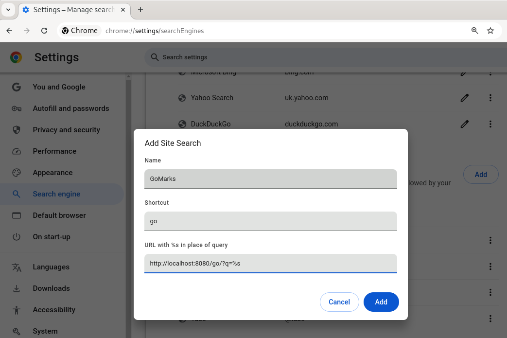
Task: Focus the Shortcut input field
Action: coord(270,221)
